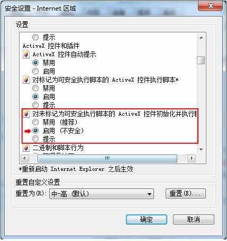This screenshot has height=241, width=227.
Task: Click the horizontal scrollbar right arrow
Action: (x=192, y=158)
